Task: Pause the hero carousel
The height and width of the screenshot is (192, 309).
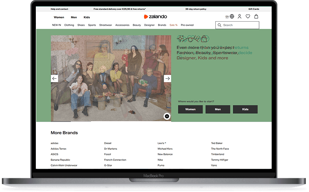Action: pyautogui.click(x=167, y=116)
